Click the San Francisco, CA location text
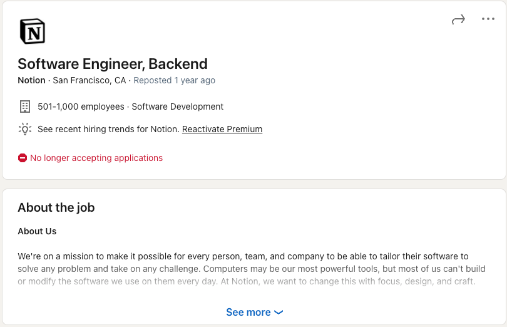The width and height of the screenshot is (507, 327). (90, 80)
